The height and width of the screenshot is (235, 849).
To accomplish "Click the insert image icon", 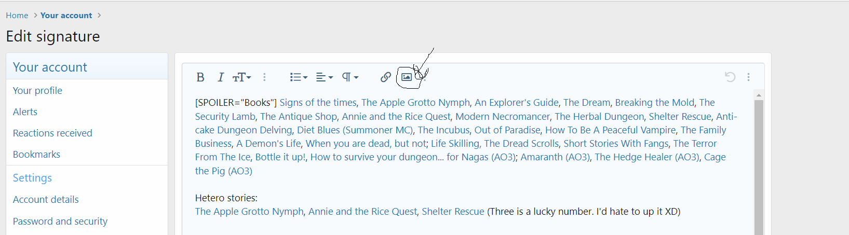I will tap(407, 77).
